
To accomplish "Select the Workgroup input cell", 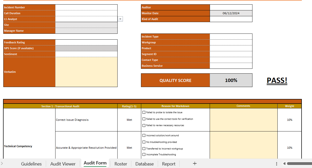I will 231,42.
